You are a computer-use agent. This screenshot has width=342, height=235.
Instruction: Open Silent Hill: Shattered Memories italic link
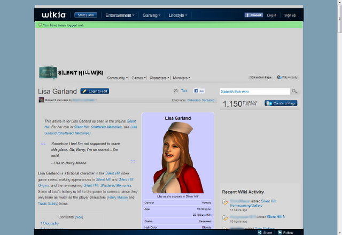click(98, 127)
